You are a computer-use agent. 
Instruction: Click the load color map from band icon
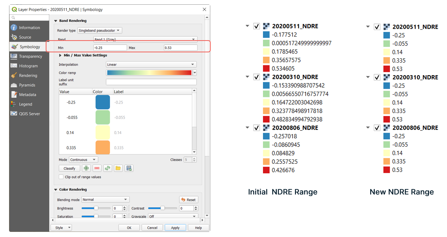point(108,168)
